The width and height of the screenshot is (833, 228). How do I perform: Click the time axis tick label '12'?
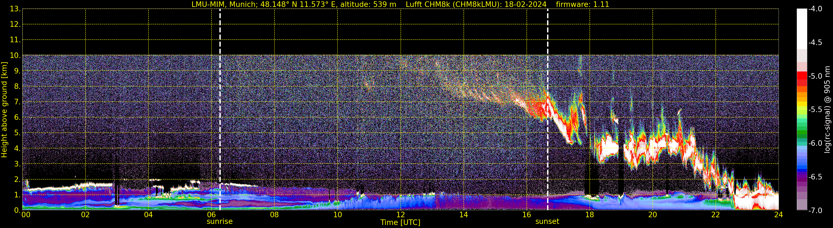(x=400, y=215)
